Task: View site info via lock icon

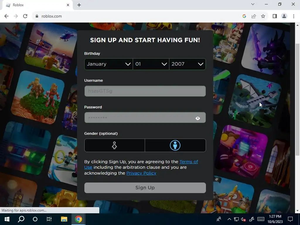Action: [x=37, y=16]
